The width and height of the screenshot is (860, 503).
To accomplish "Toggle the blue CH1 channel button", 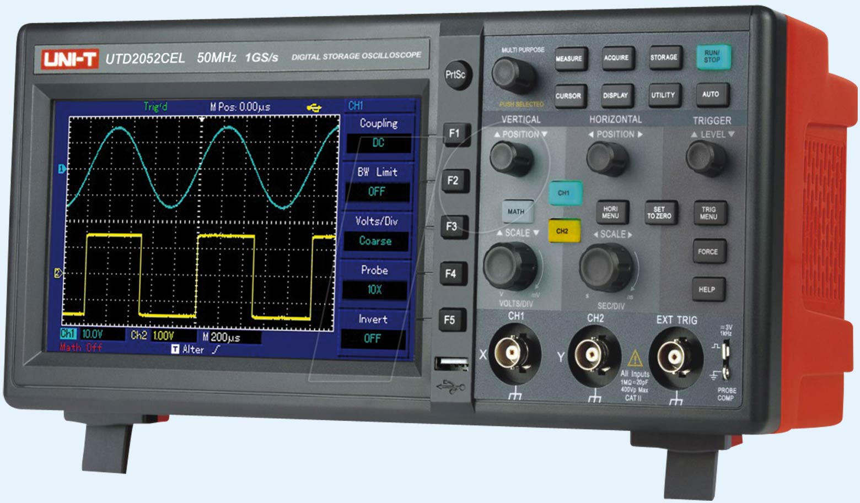I will click(x=565, y=193).
